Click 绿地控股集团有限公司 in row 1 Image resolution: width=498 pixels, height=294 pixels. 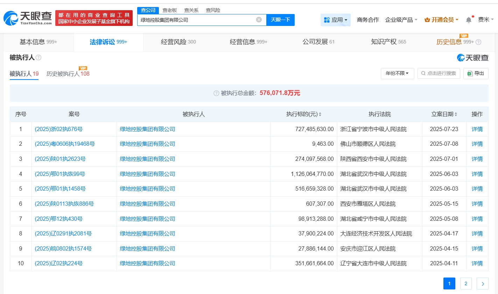point(148,129)
